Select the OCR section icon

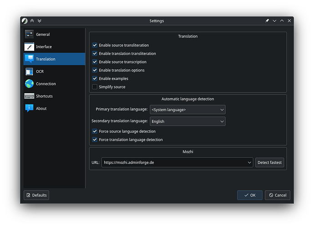click(29, 71)
